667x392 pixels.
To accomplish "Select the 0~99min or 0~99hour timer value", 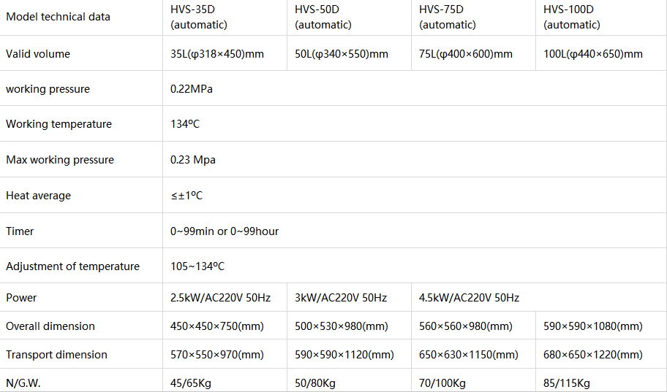I will (225, 231).
